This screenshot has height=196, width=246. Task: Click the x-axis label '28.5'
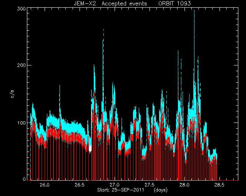pyautogui.click(x=219, y=185)
